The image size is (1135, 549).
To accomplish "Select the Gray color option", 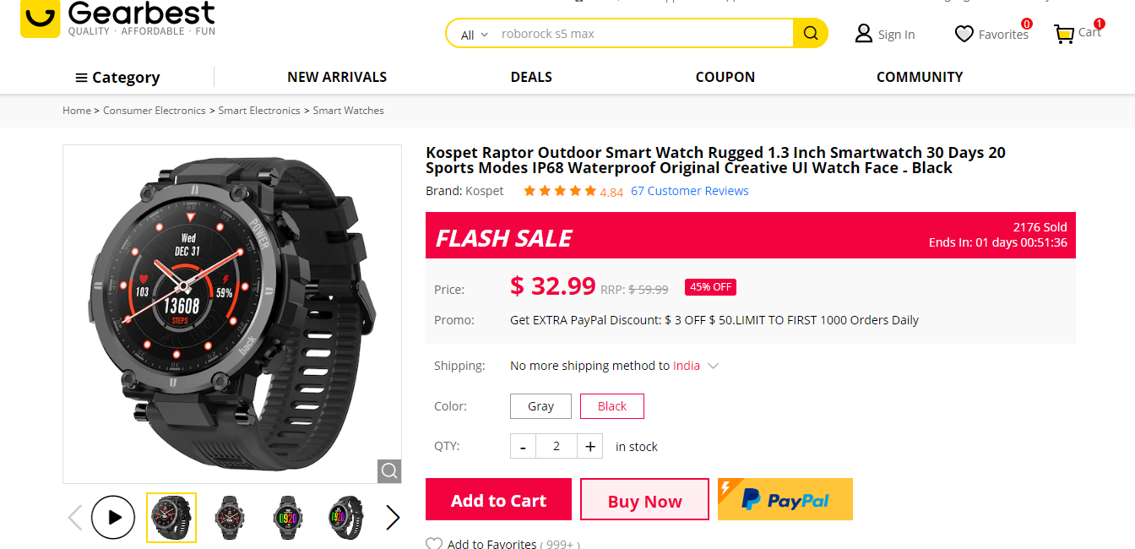I will tap(540, 405).
